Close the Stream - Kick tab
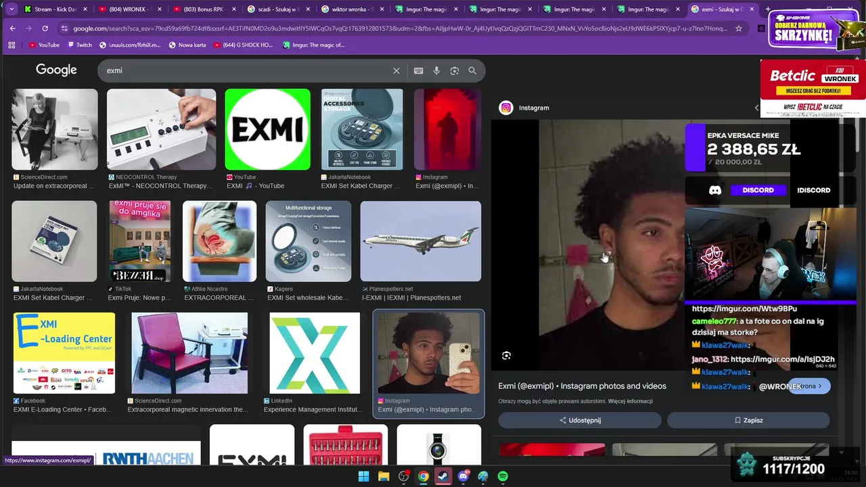 coord(85,9)
